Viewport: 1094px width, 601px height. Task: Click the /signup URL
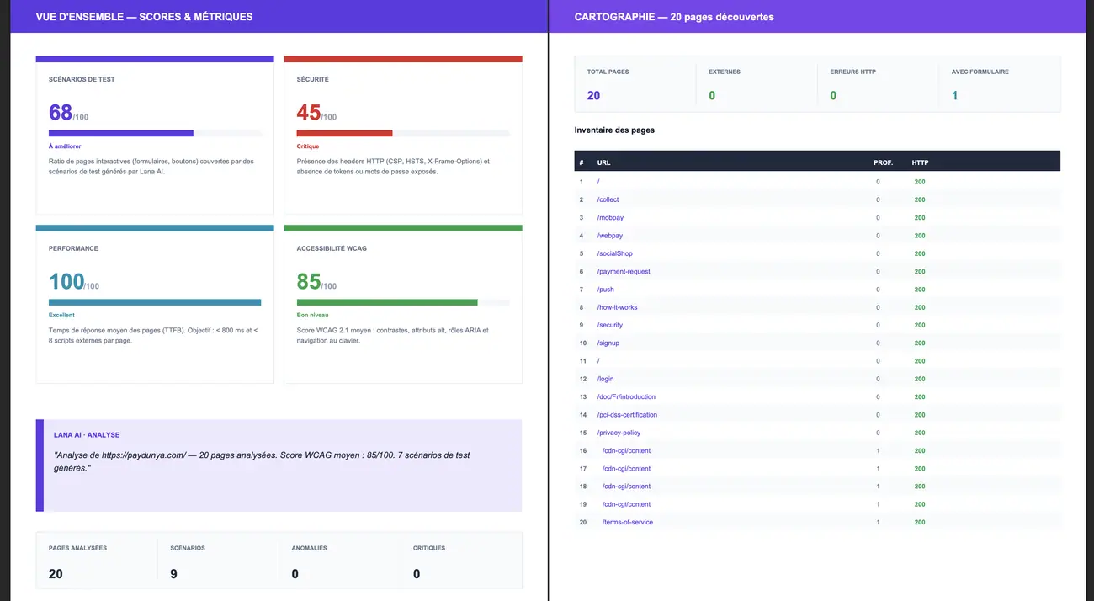coord(608,343)
